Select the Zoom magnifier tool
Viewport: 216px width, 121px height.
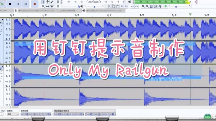point(43,6)
